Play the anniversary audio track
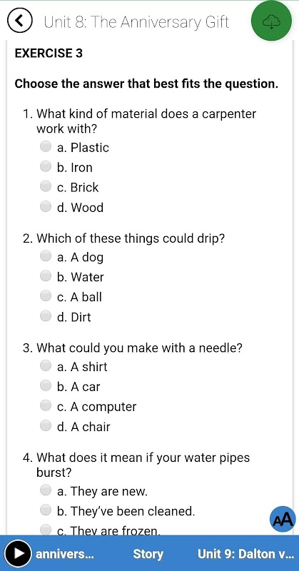299x571 pixels. click(x=18, y=554)
